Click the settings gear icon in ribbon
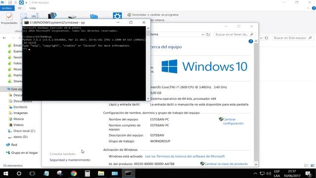Image resolution: width=316 pixels, height=178 pixels. [118, 16]
